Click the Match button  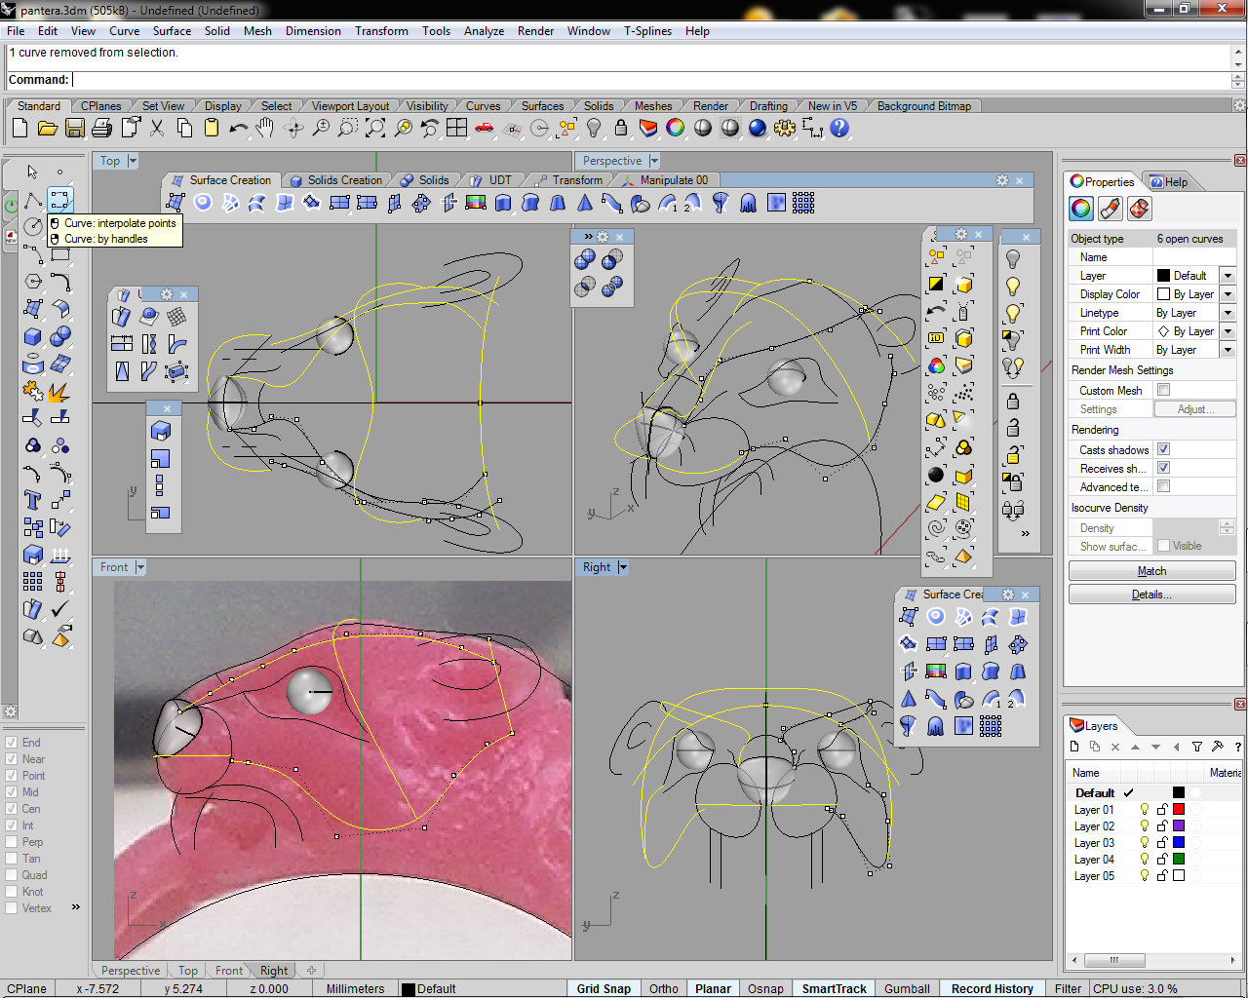click(x=1151, y=571)
